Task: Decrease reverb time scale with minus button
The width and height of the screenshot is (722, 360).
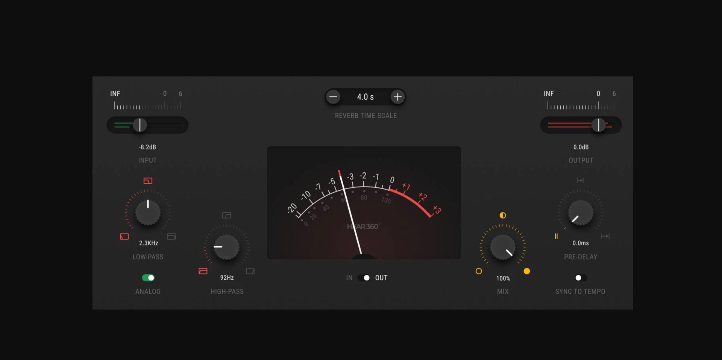Action: (333, 97)
